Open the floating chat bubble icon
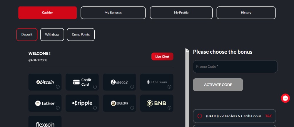This screenshot has width=294, height=127. [285, 98]
